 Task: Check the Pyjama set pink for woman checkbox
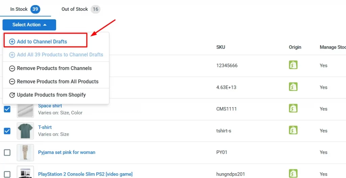pyautogui.click(x=7, y=152)
